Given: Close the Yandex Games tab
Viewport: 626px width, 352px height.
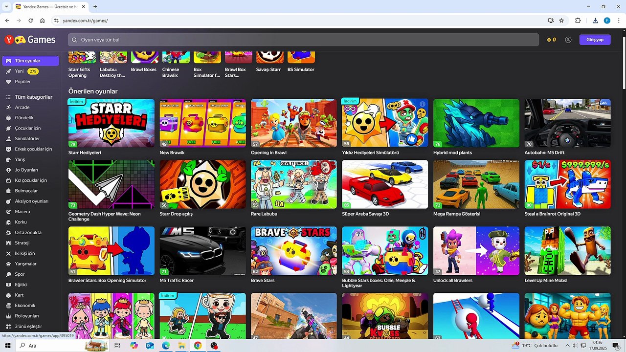Looking at the screenshot, I should pos(83,7).
